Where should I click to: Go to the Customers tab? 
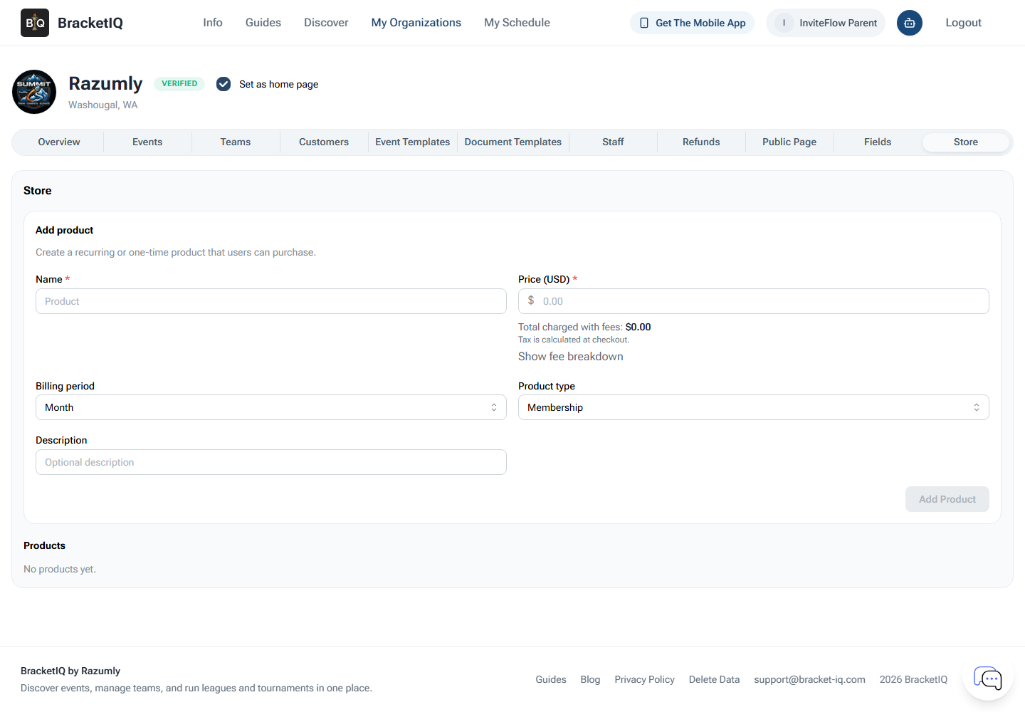point(324,142)
